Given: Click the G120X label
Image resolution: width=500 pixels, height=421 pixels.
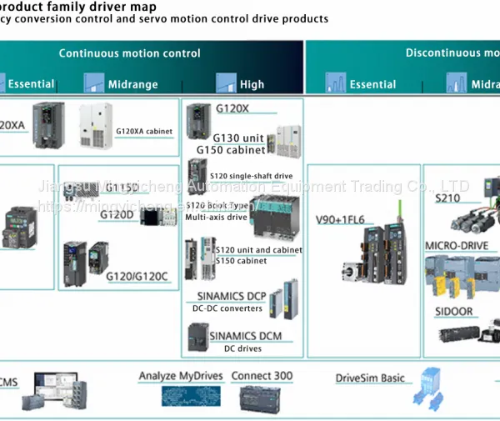Looking at the screenshot, I should (232, 108).
